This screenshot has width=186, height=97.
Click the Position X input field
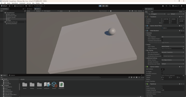click(x=165, y=19)
